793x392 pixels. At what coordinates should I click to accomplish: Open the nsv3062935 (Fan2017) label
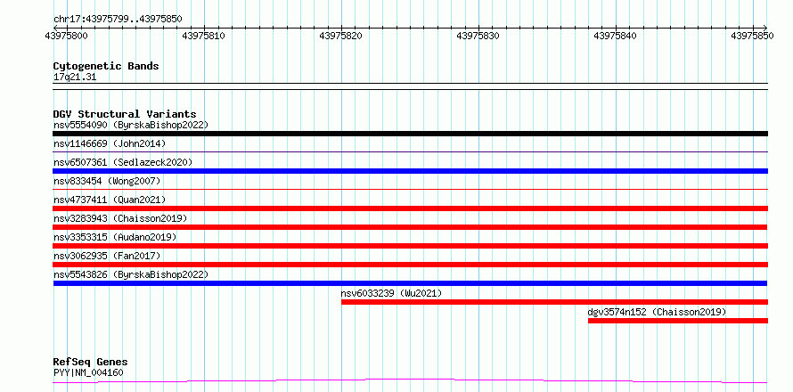click(x=107, y=256)
